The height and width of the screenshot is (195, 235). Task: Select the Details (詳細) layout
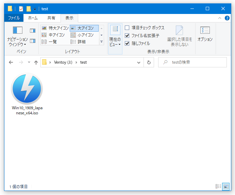click(78, 42)
